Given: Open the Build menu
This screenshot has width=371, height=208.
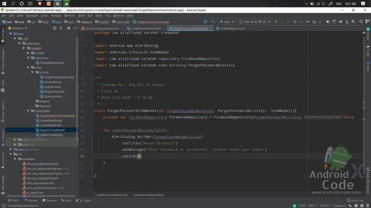Looking at the screenshot, I should coord(81,16).
